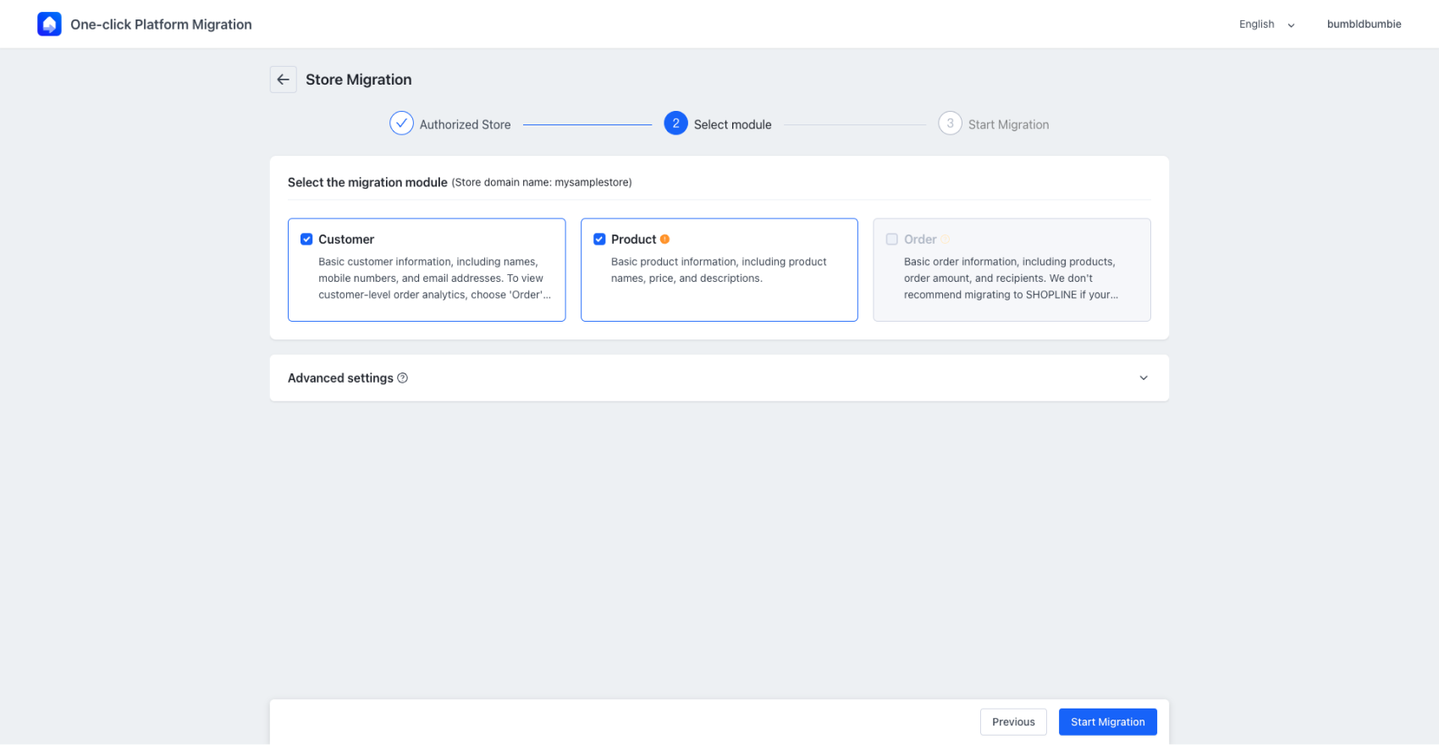Image resolution: width=1439 pixels, height=745 pixels.
Task: Click the help icon next to Advanced settings
Action: (x=403, y=378)
